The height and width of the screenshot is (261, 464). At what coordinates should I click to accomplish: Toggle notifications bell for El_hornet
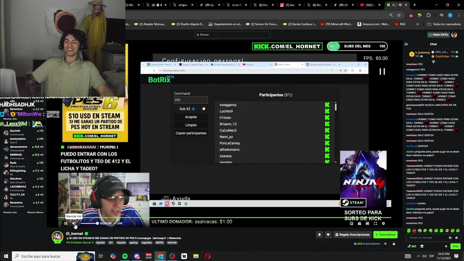point(319,235)
